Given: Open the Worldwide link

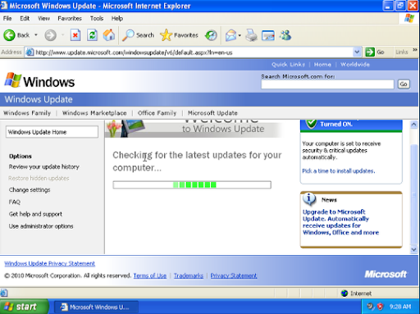Looking at the screenshot, I should coord(355,65).
